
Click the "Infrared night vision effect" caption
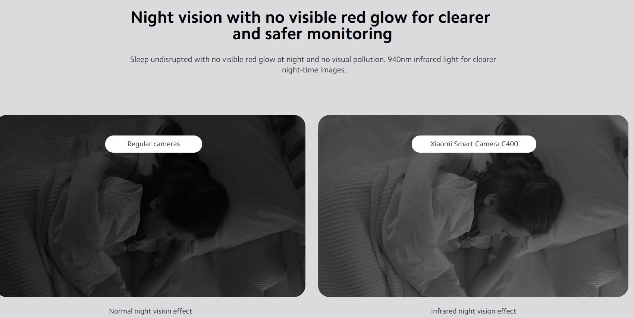pyautogui.click(x=474, y=311)
